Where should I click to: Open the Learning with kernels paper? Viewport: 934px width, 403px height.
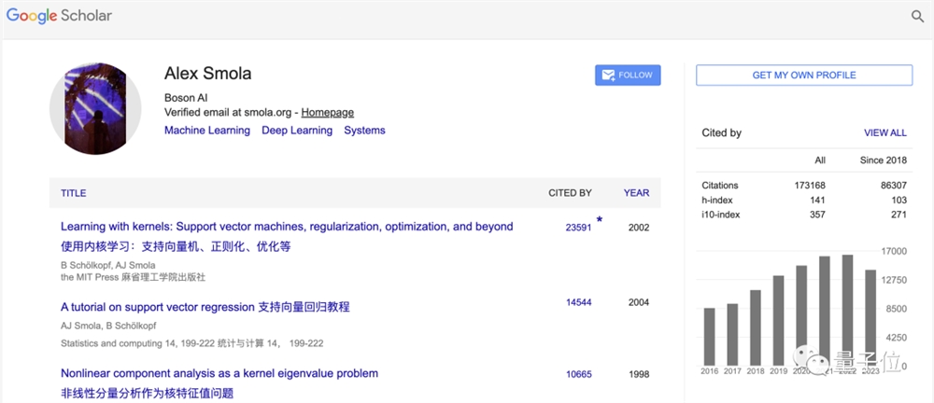pos(287,227)
